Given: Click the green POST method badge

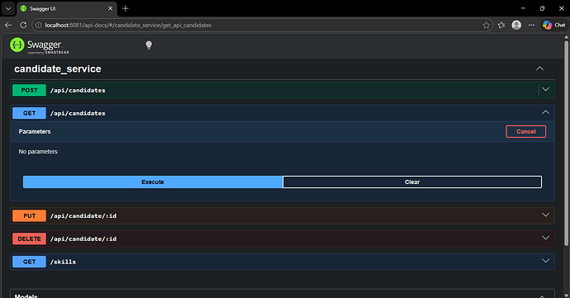Looking at the screenshot, I should pyautogui.click(x=29, y=90).
